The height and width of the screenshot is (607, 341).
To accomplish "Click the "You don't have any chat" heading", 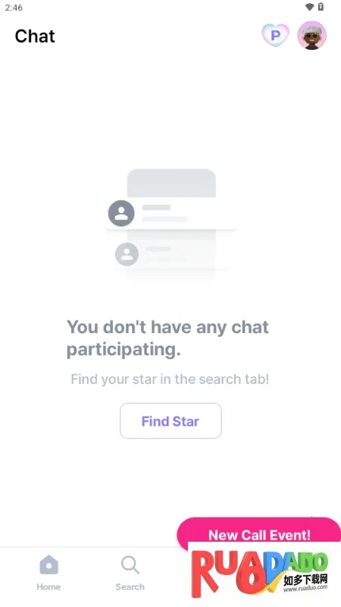I will point(167,327).
